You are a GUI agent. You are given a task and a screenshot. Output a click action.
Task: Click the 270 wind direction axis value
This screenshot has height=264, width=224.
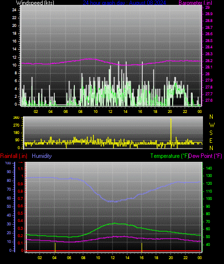click(16, 126)
